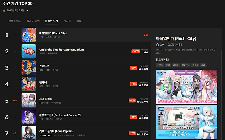The height and width of the screenshot is (140, 225).
Task: Click the -40% discount badge for 서머 리버스
Action: coord(132,100)
